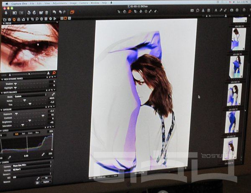Select the Blue levels channel
This screenshot has height=193, width=251.
(x=37, y=132)
